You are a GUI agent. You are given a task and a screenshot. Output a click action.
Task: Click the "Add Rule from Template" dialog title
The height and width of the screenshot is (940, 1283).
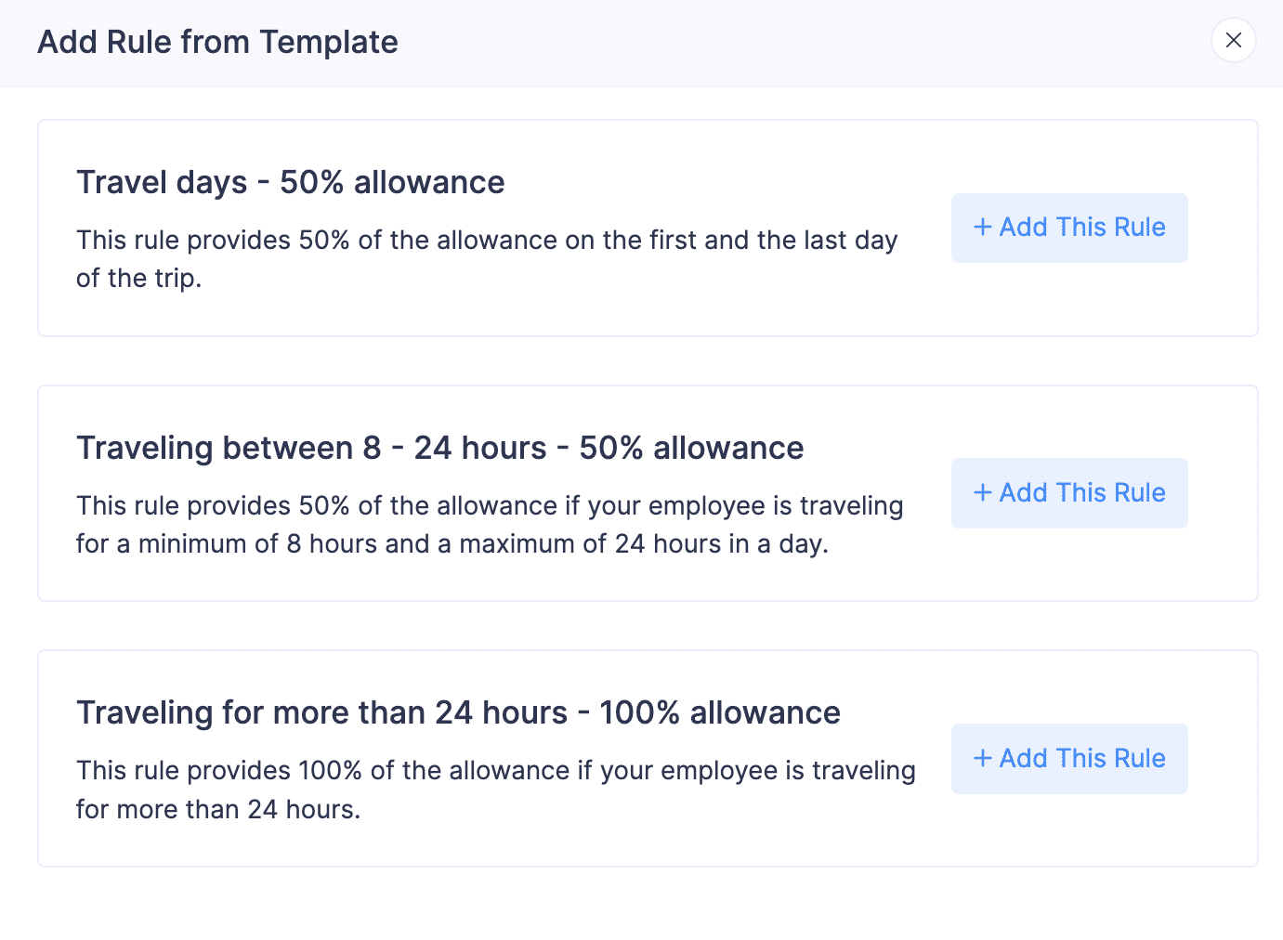pos(217,42)
